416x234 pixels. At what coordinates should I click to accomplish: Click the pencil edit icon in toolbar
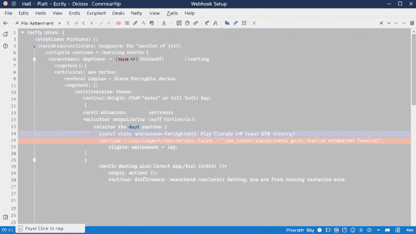click(135, 23)
